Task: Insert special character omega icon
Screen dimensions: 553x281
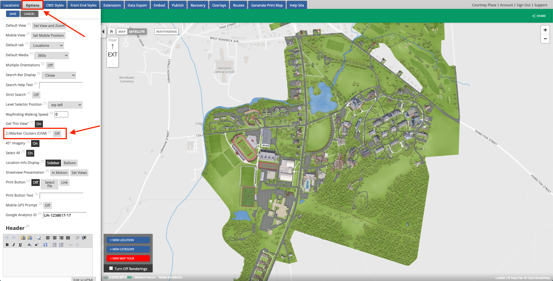Action: click(x=45, y=245)
